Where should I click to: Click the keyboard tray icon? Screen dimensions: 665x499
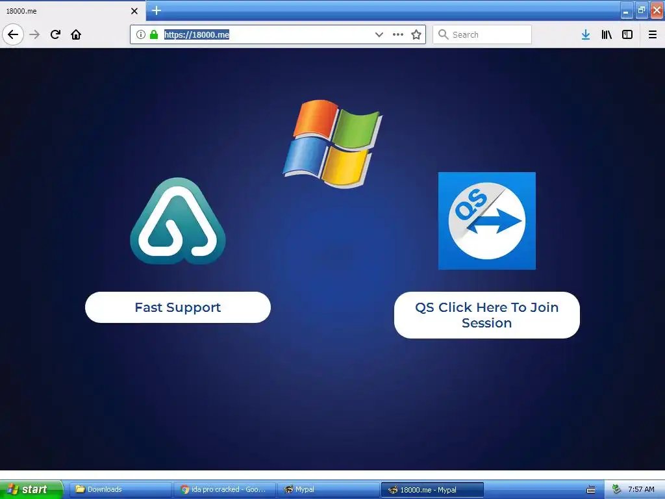(591, 490)
